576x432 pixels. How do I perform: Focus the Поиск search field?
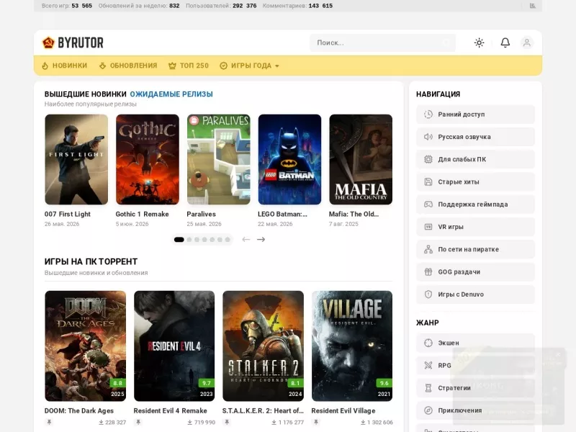click(382, 42)
